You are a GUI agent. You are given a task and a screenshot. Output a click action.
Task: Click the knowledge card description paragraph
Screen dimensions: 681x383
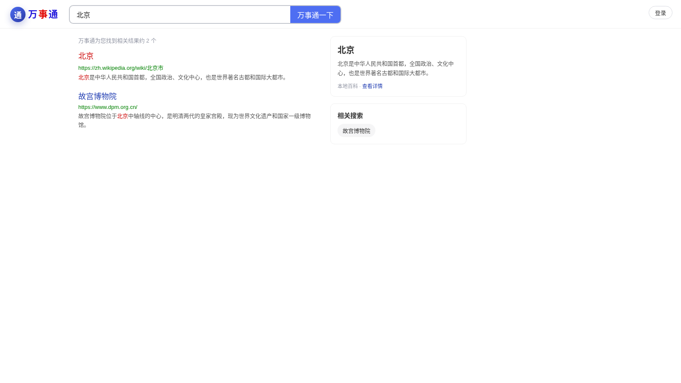pos(396,69)
